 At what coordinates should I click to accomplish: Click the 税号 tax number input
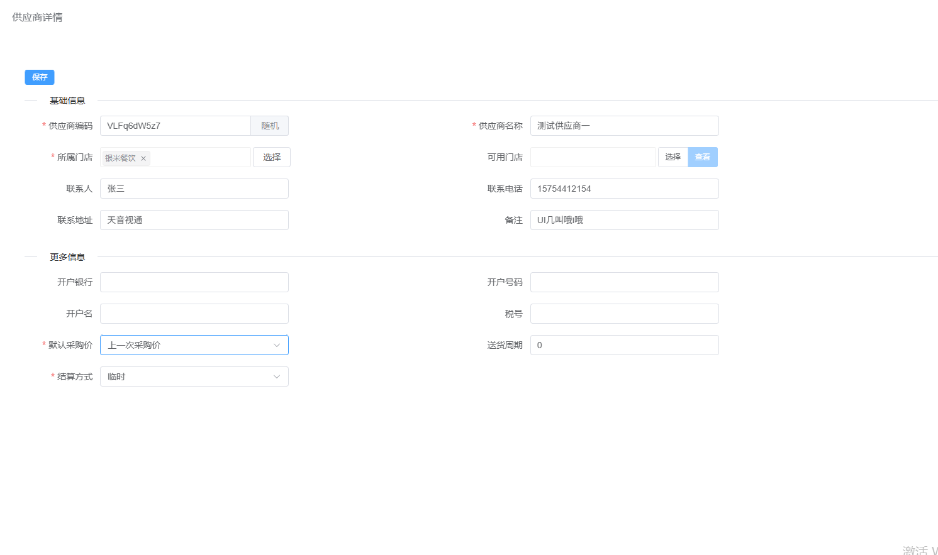[624, 314]
